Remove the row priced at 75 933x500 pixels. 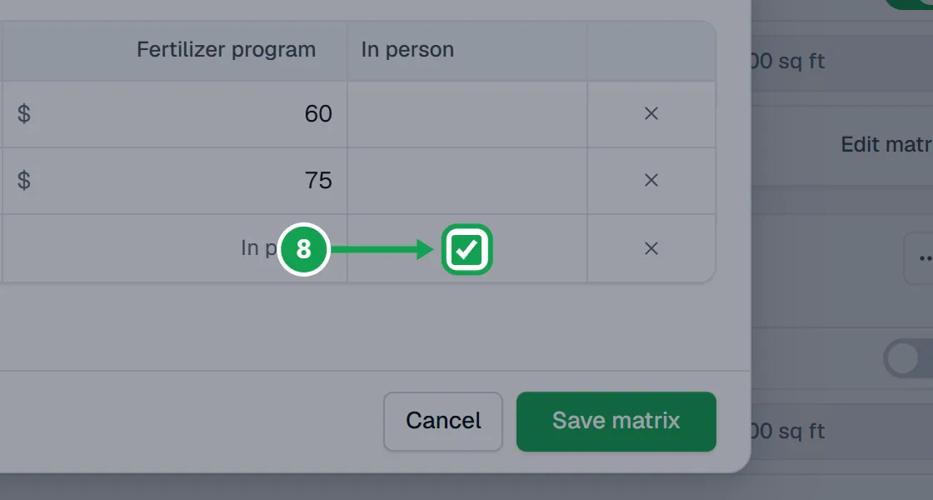point(651,180)
